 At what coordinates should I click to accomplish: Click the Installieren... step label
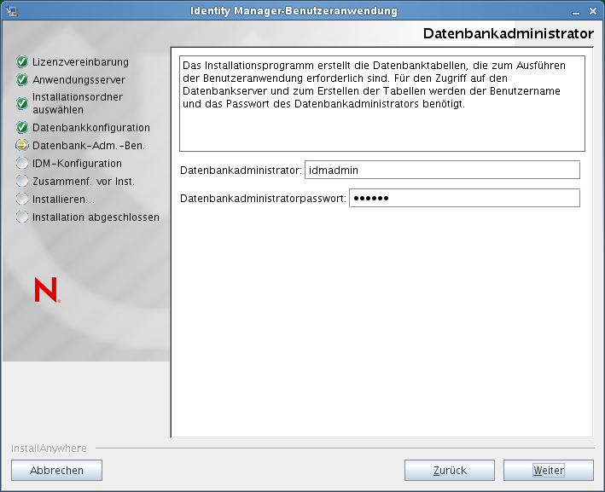tap(63, 200)
